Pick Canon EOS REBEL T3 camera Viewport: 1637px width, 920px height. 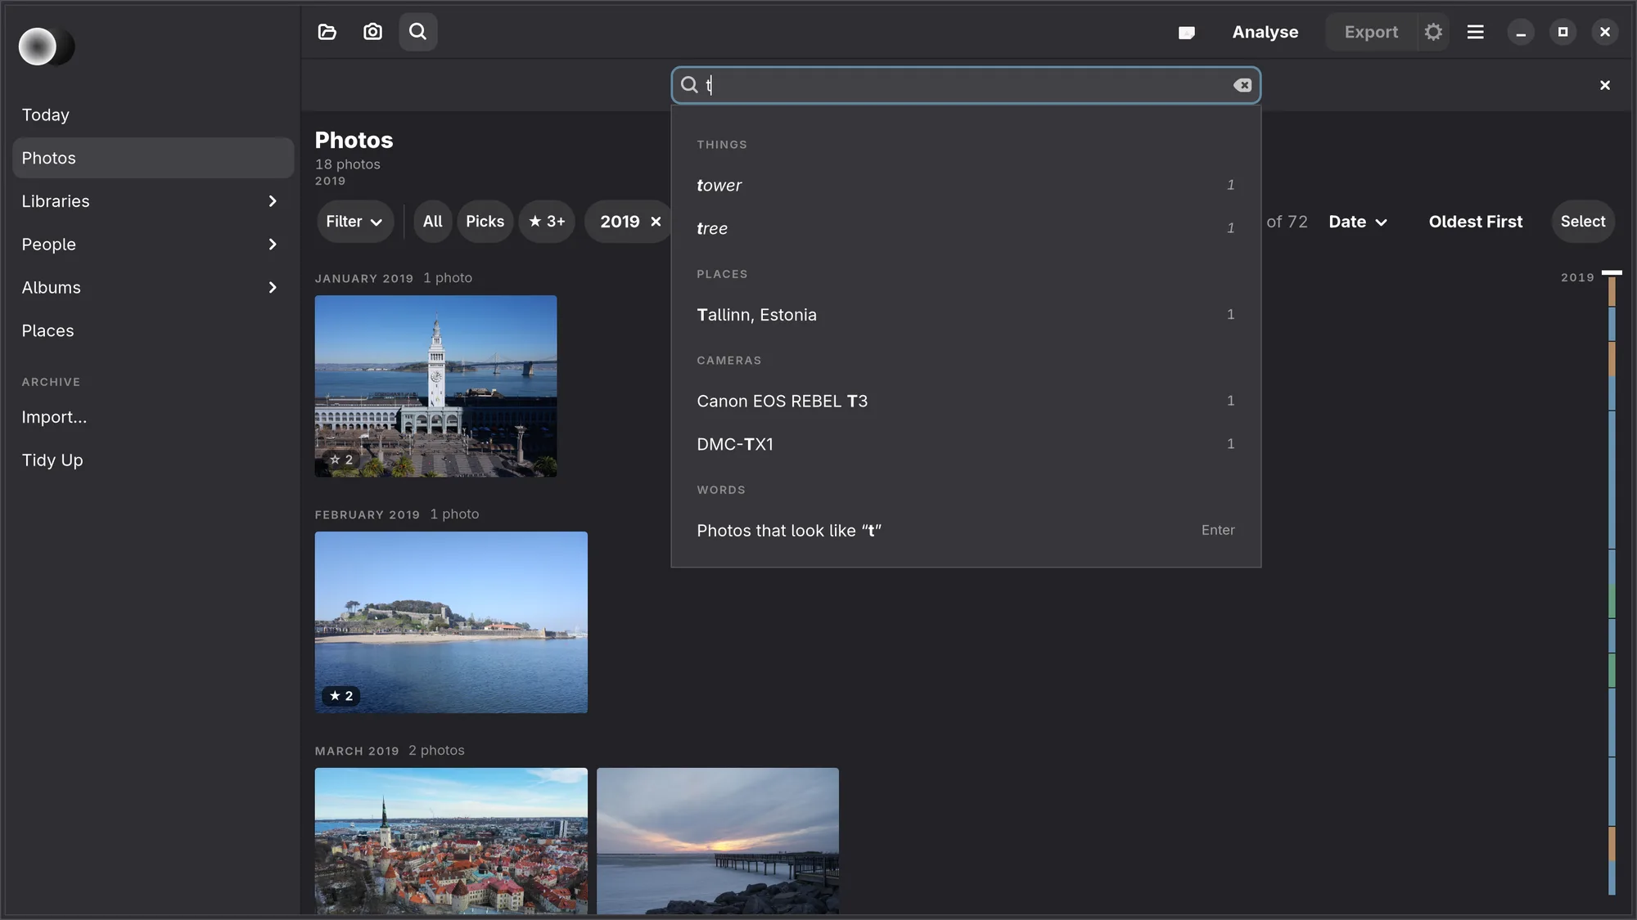pos(966,401)
